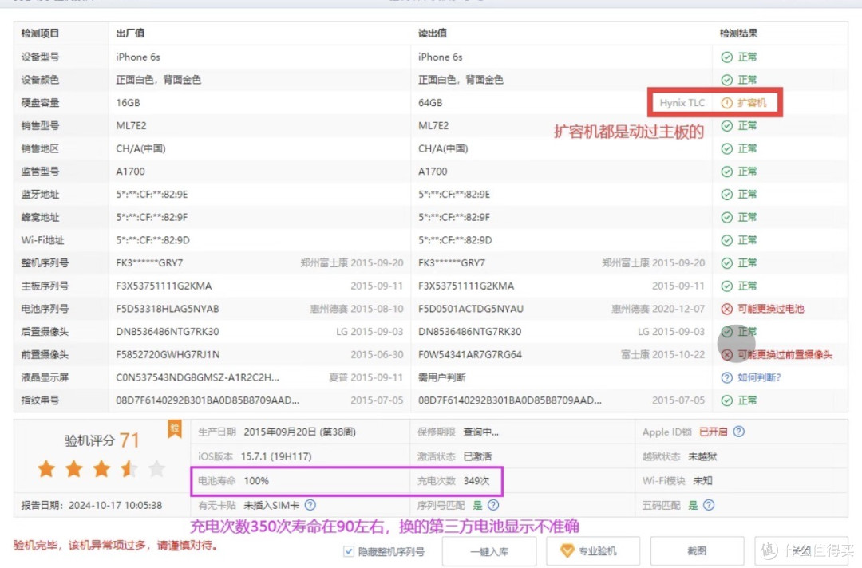Viewport: 862px width, 568px height.
Task: Click the 越狱状态 未越狱 value
Action: click(702, 456)
